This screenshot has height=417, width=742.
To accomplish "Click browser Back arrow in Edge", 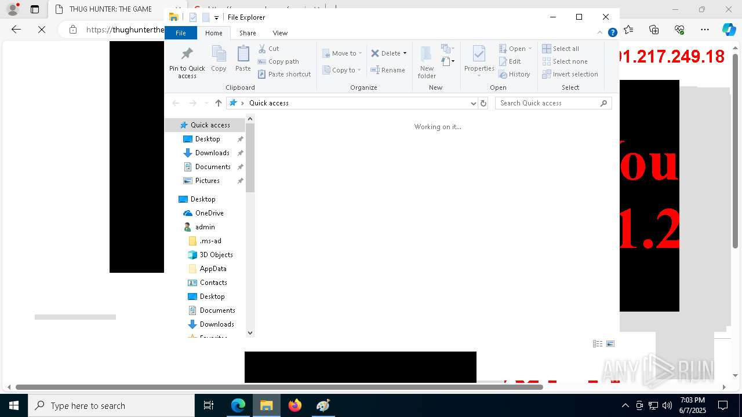I will [16, 30].
